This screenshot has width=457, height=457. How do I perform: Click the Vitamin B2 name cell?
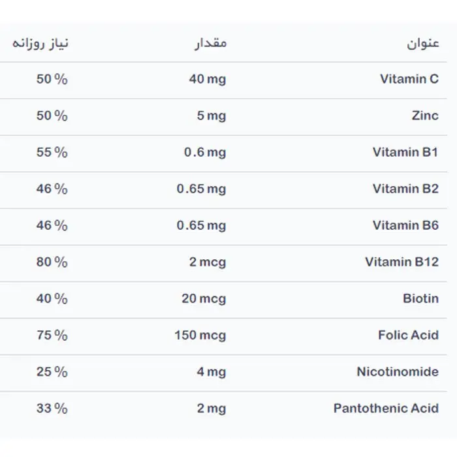pos(405,189)
